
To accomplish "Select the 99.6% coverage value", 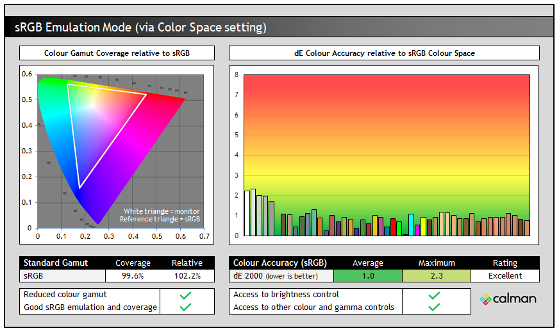I will (133, 275).
